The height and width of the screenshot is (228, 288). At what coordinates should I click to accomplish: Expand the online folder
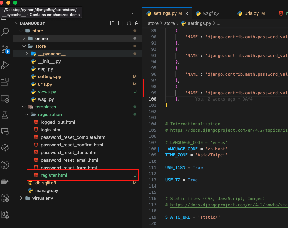click(x=24, y=38)
